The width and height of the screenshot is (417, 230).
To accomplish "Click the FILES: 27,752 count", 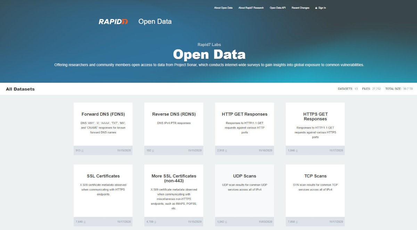I will coord(371,89).
